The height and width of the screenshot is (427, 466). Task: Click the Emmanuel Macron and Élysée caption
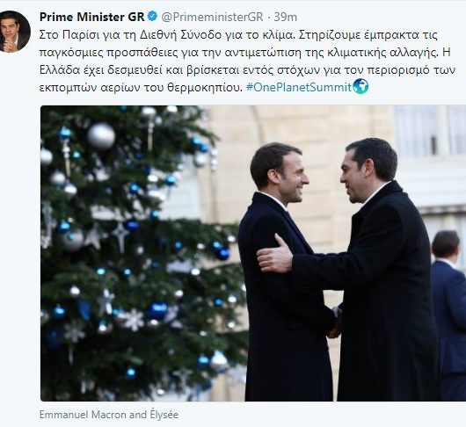[x=109, y=415]
